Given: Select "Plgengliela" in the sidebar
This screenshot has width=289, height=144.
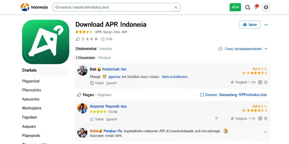Looking at the screenshot, I should 31,136.
